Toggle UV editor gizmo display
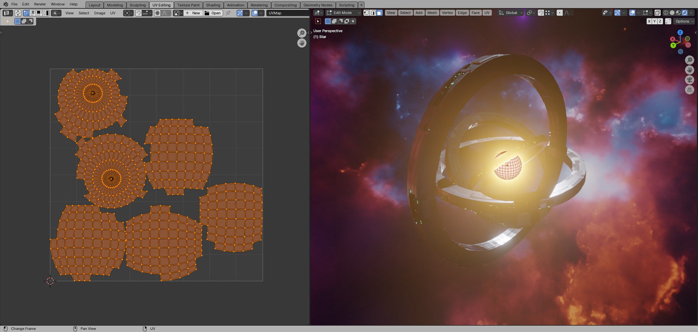 (x=240, y=13)
